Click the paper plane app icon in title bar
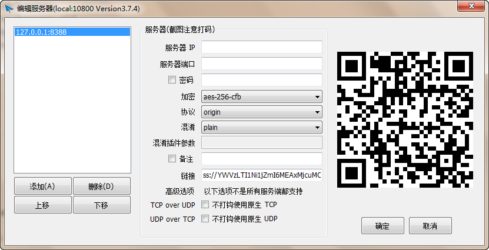489x250 pixels. [x=9, y=8]
